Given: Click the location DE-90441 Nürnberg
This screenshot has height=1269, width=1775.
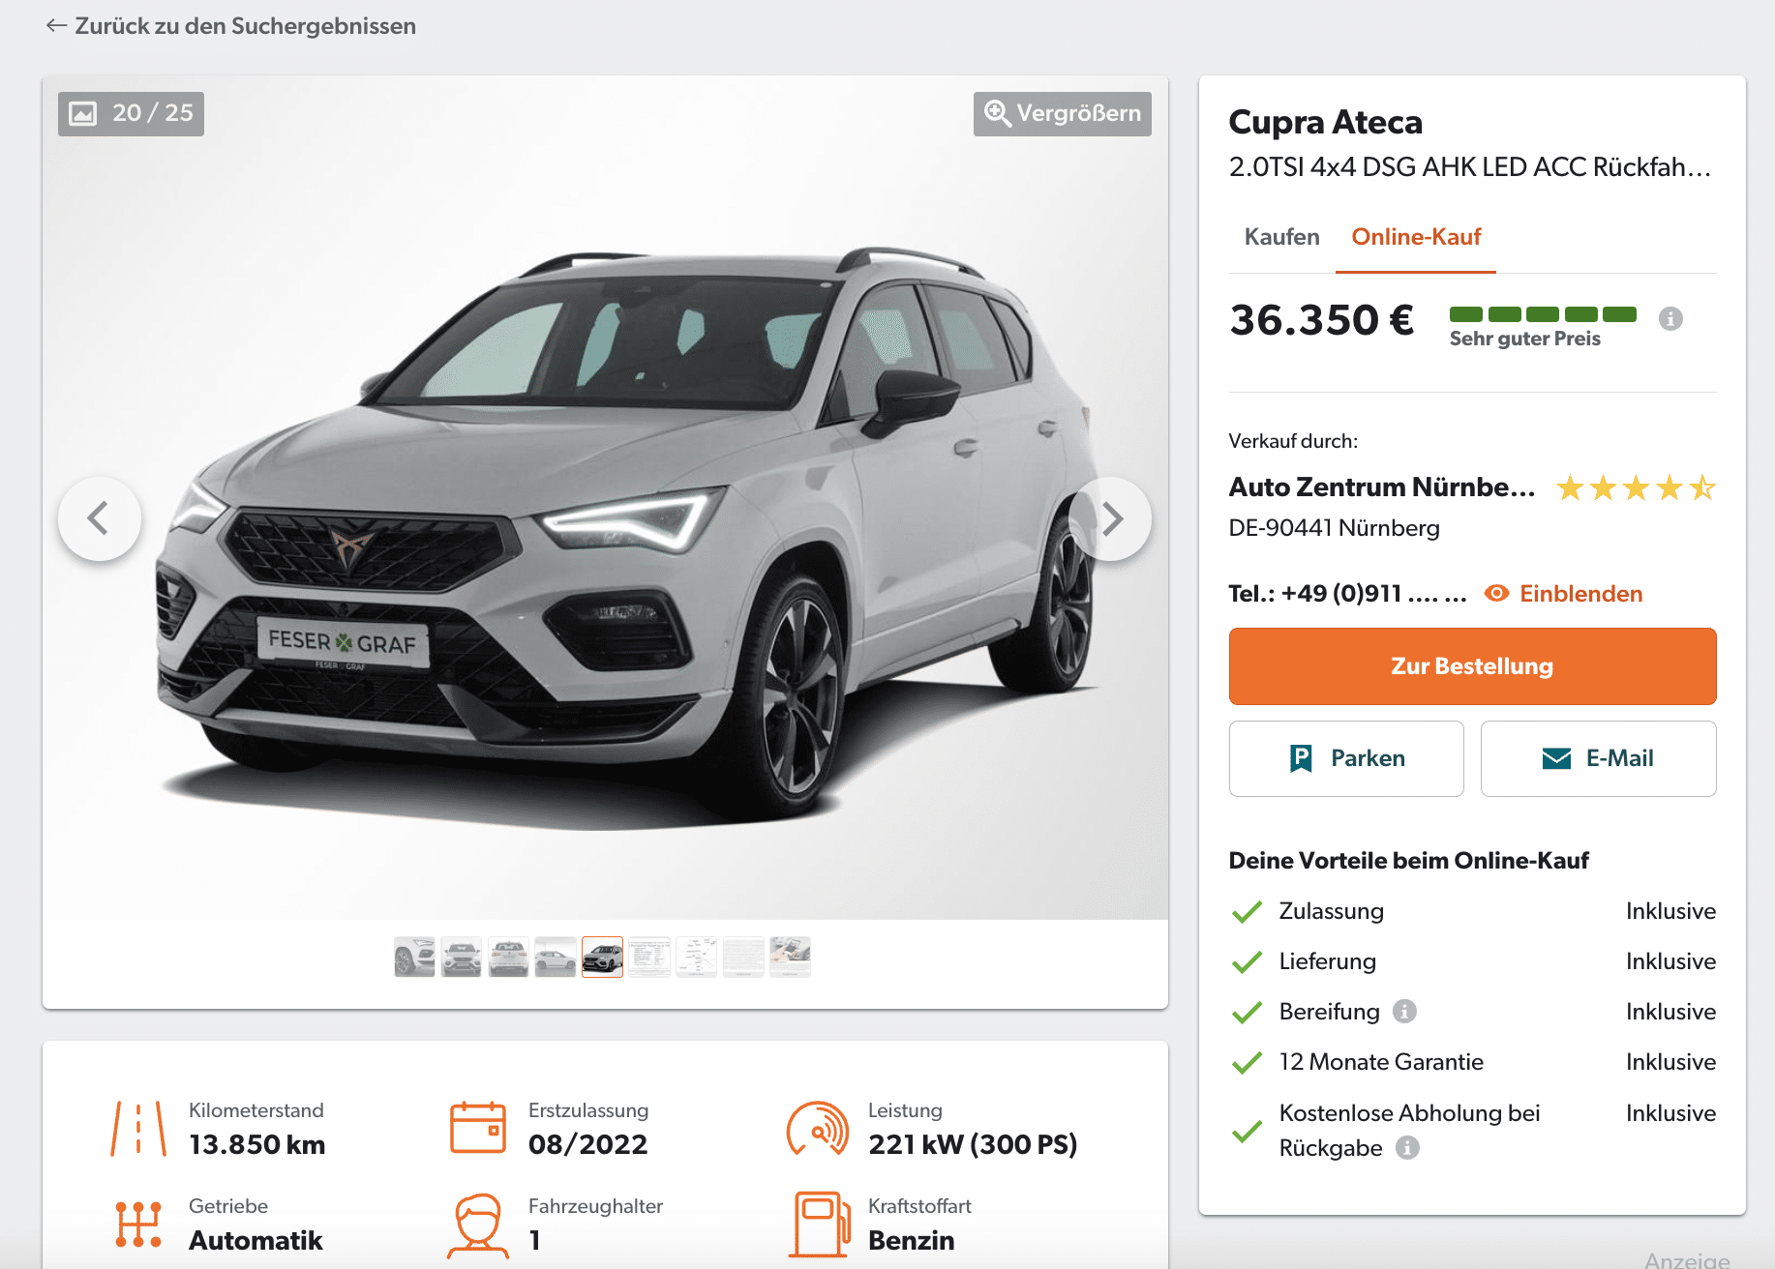Looking at the screenshot, I should coord(1335,528).
